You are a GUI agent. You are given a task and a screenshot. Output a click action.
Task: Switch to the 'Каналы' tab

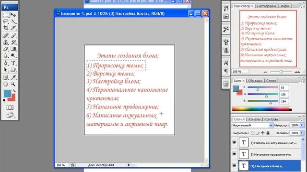[254, 119]
